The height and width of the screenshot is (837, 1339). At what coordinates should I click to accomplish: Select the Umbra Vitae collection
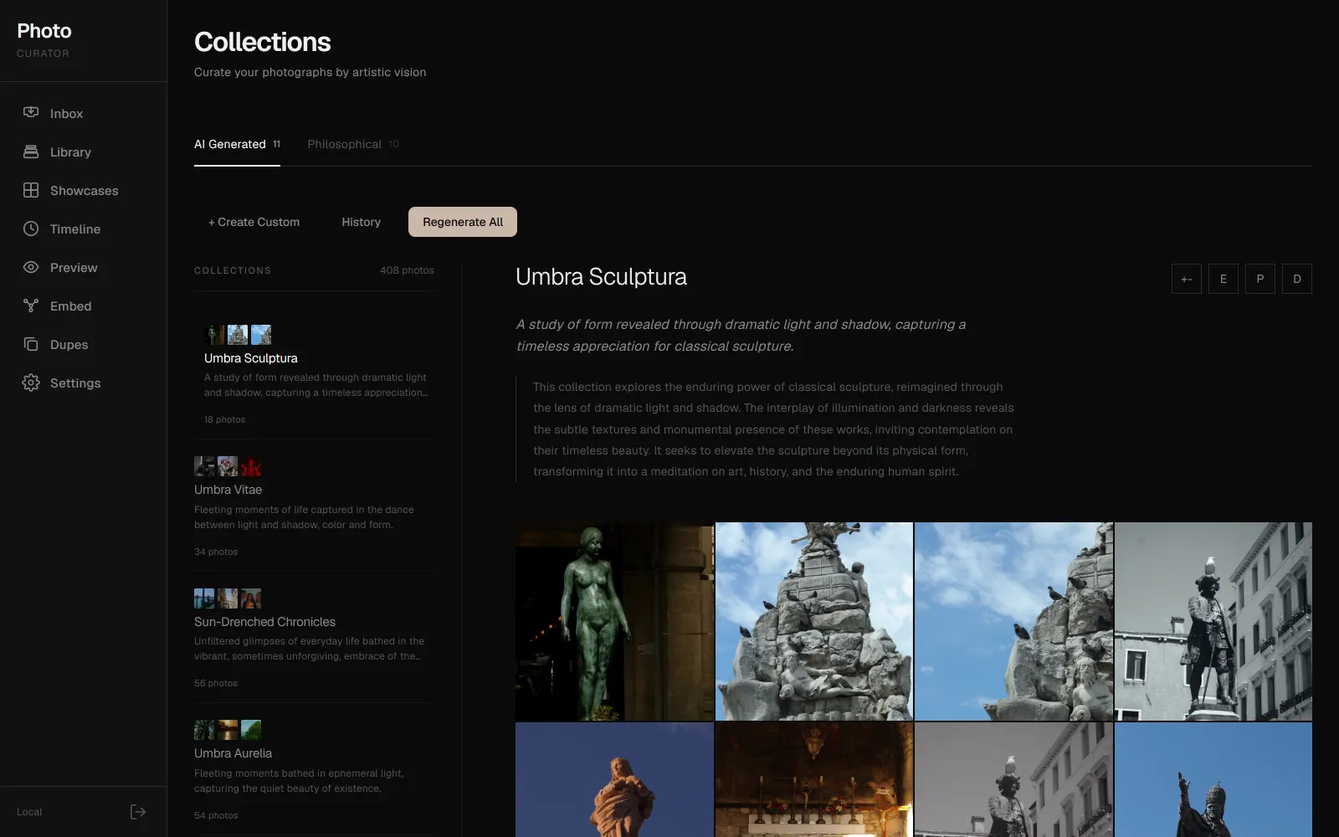point(314,505)
